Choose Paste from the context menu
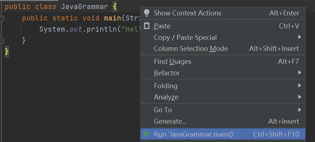 pos(223,26)
